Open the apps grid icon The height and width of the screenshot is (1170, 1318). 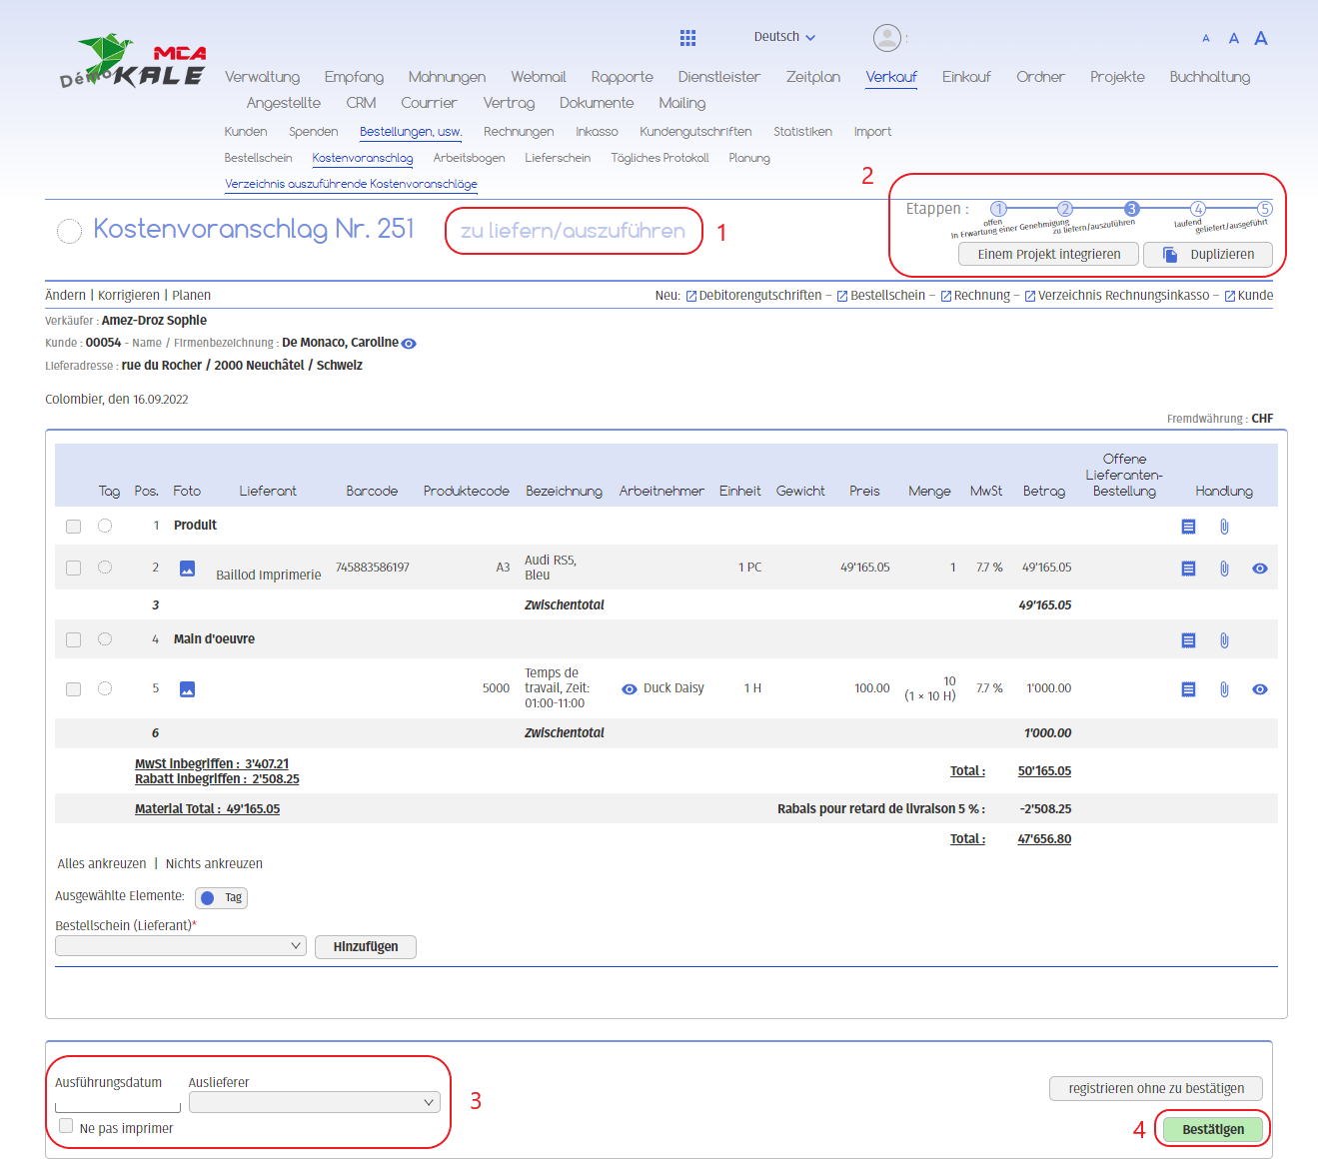(x=687, y=38)
